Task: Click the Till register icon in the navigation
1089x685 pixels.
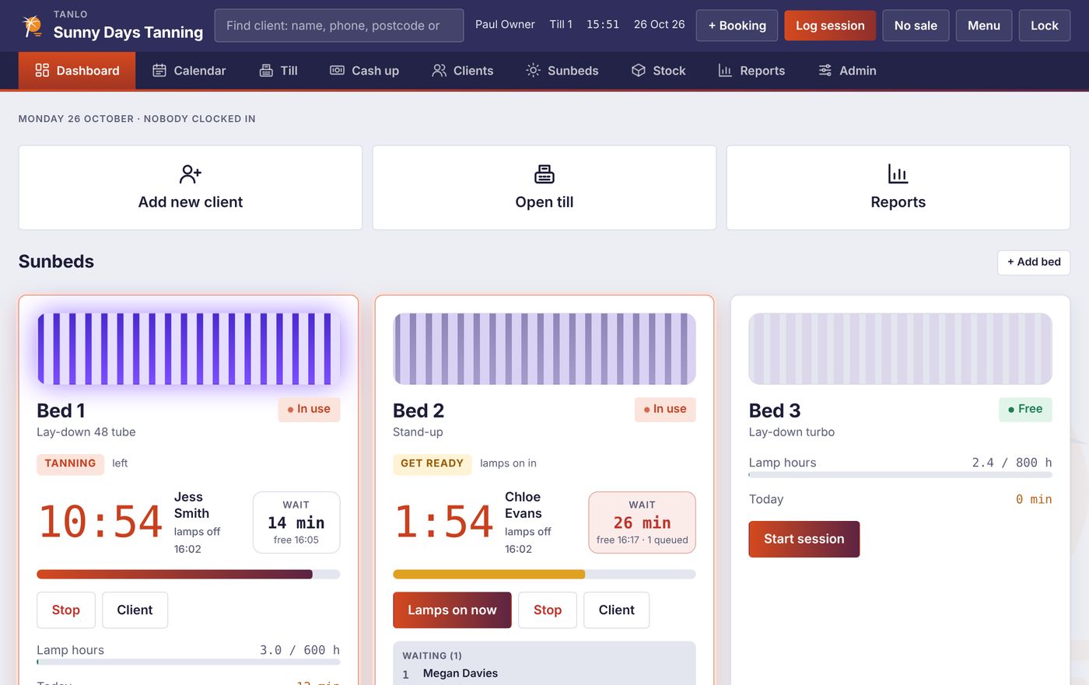Action: (266, 71)
